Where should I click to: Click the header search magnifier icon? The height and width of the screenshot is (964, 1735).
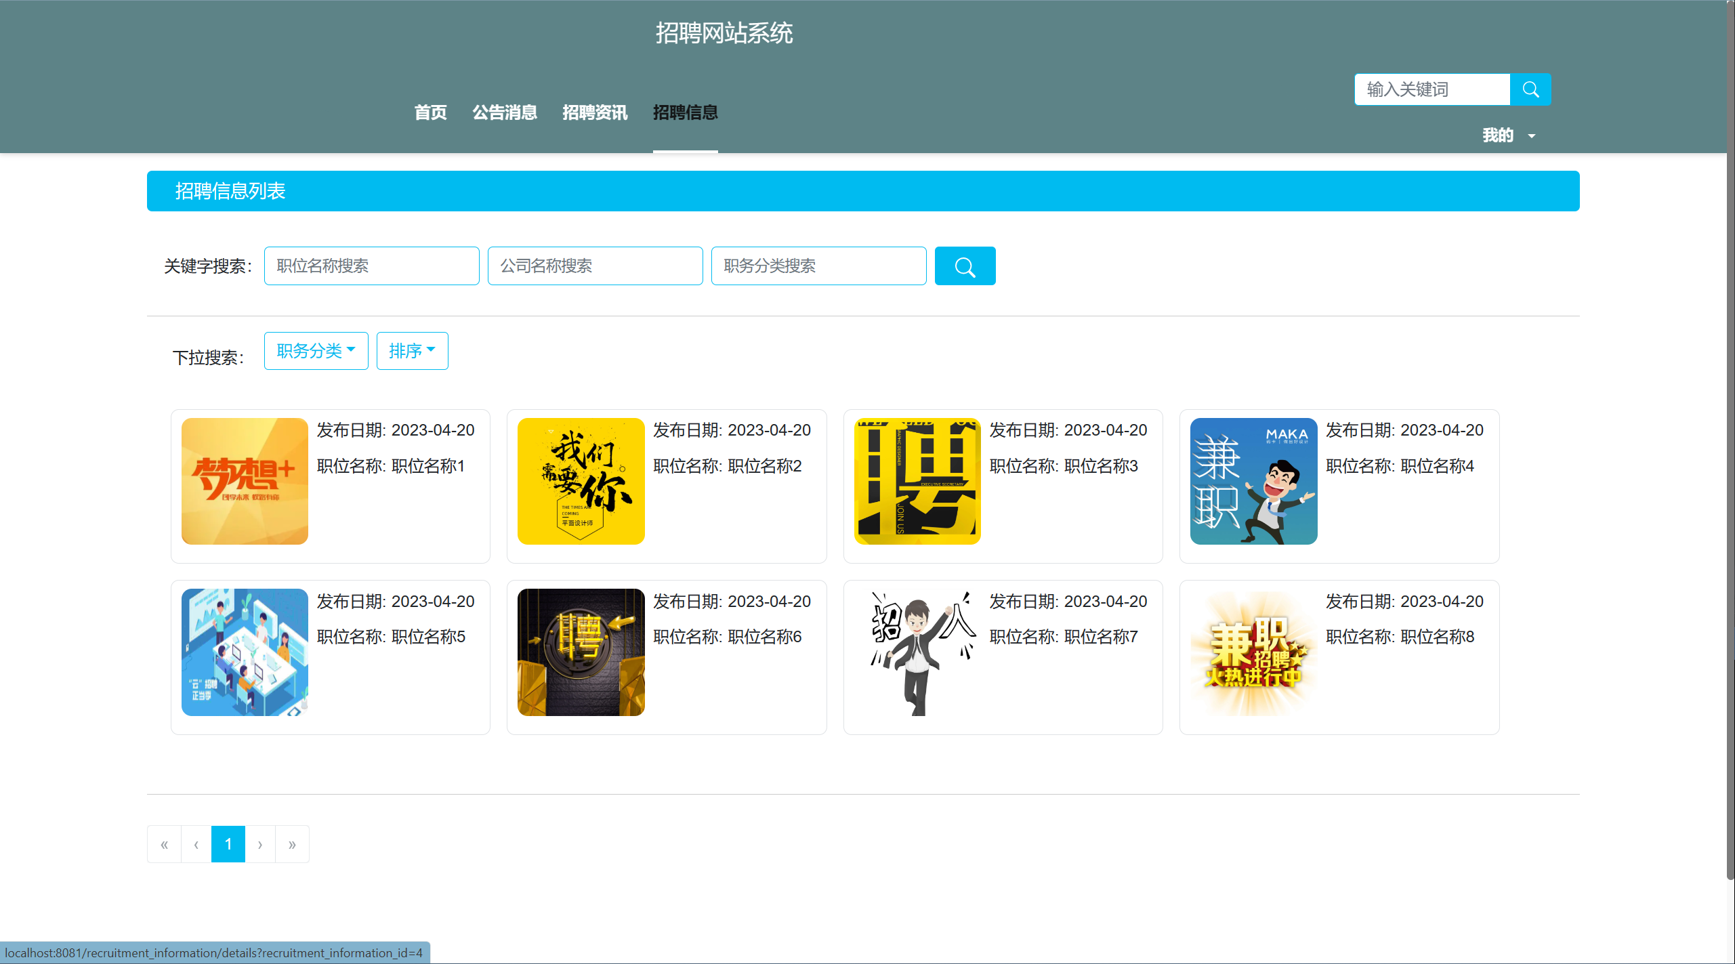tap(1530, 89)
